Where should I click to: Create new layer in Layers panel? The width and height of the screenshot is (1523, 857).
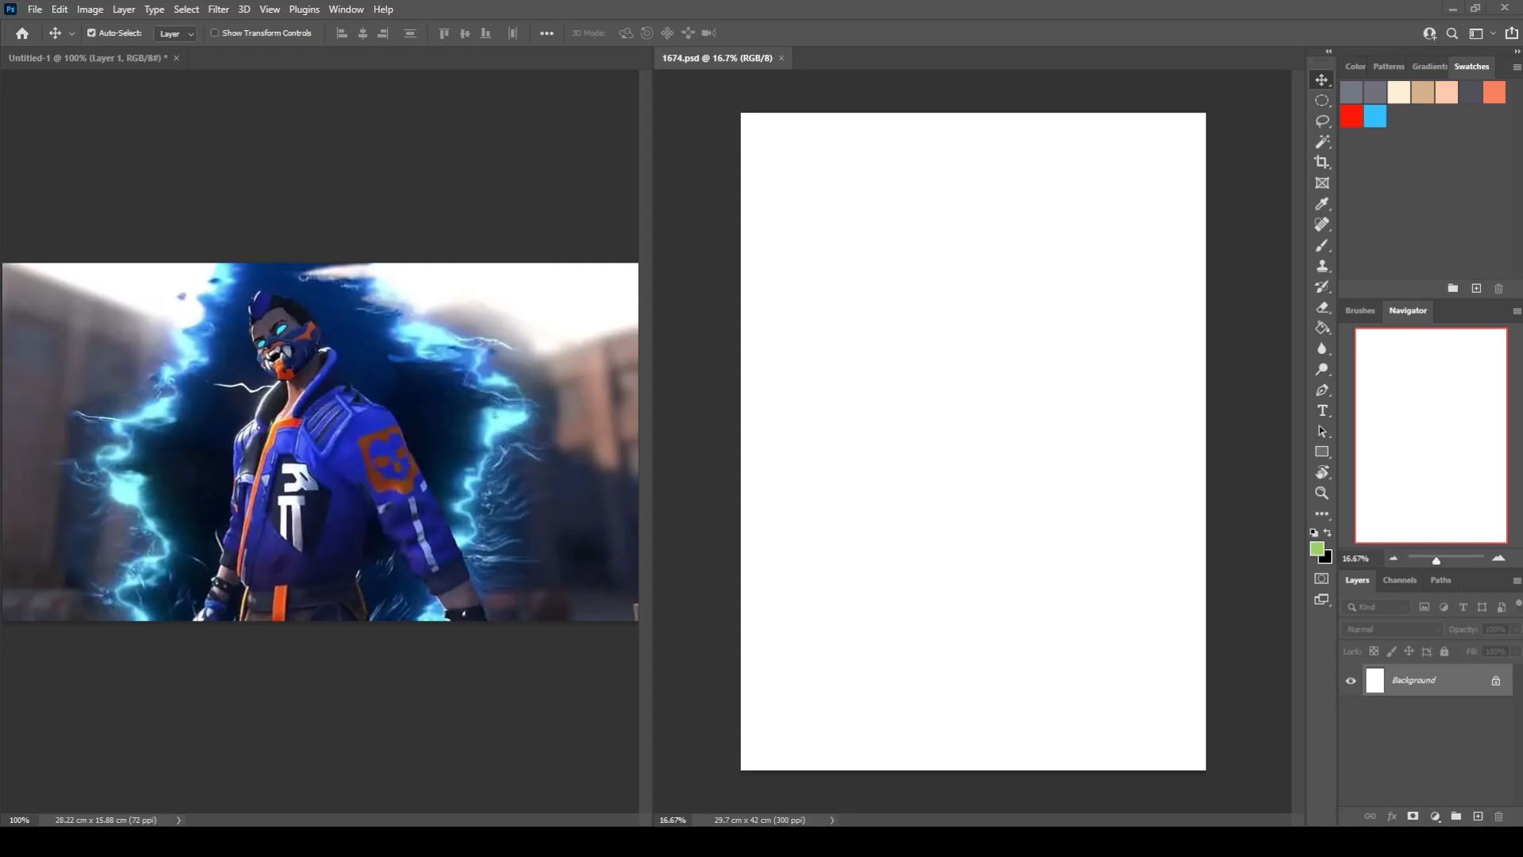[1478, 816]
